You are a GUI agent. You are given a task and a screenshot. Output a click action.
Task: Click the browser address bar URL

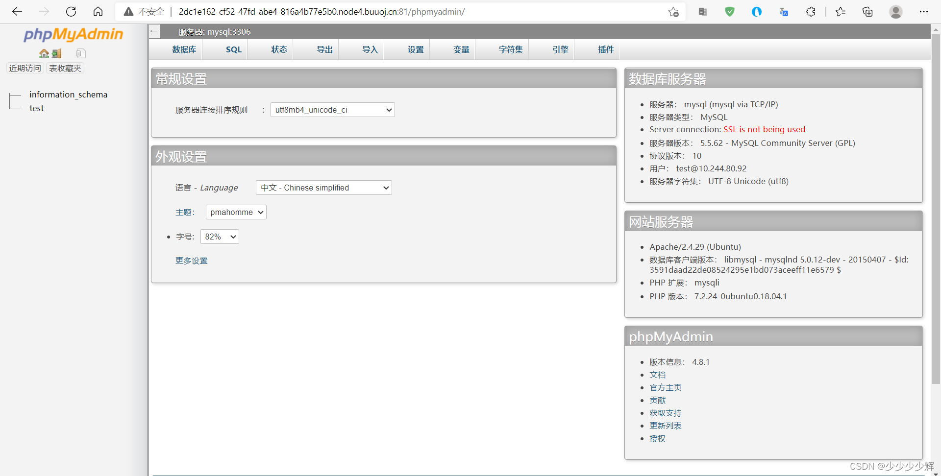[x=322, y=12]
